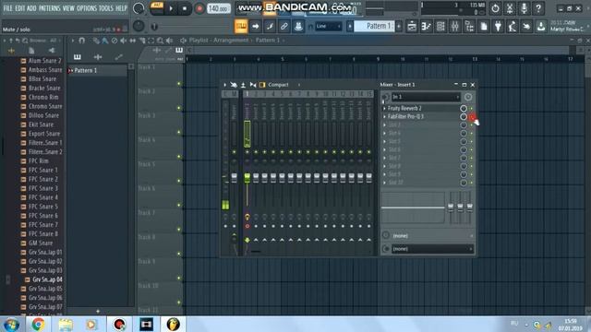Open the PATTERNS menu
Screen dimensions: 591x332
tap(49, 8)
